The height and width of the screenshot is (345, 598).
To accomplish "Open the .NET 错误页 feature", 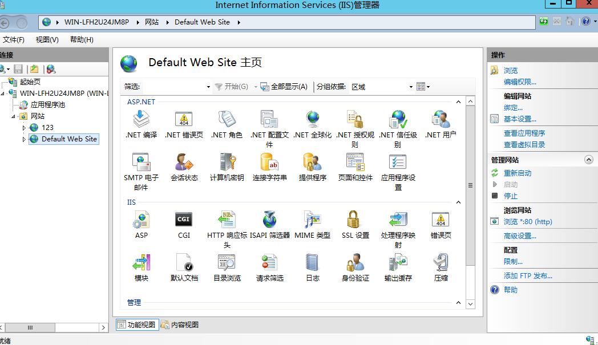I will click(184, 124).
